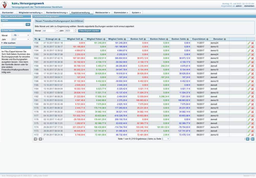Open the Jahr 2017 filter dropdown

coord(20,39)
